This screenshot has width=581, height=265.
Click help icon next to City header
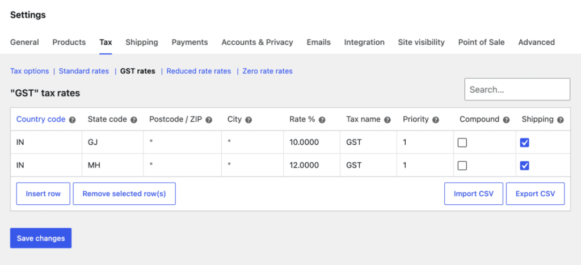point(249,120)
